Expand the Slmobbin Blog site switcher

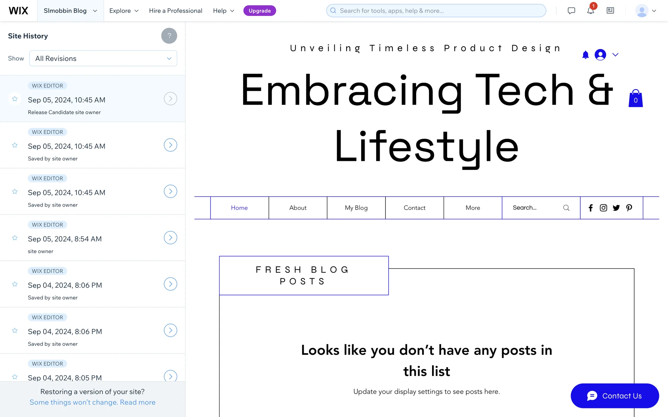(70, 11)
